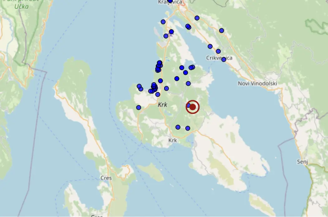Click the Krk town label near the south coast

point(173,140)
